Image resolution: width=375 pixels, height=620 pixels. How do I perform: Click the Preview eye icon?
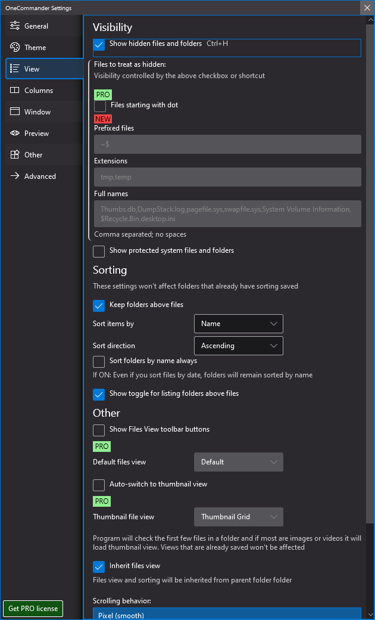pyautogui.click(x=15, y=134)
